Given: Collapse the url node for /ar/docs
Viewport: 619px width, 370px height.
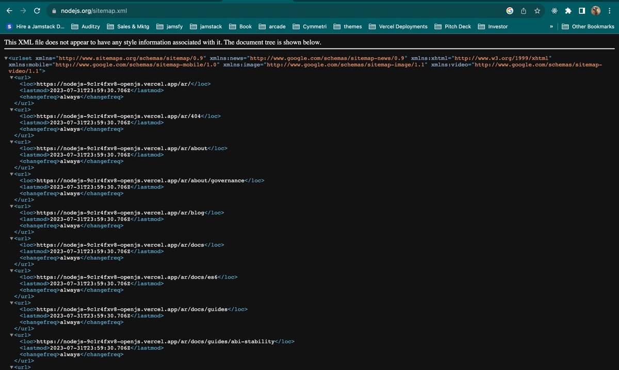Looking at the screenshot, I should tap(12, 239).
